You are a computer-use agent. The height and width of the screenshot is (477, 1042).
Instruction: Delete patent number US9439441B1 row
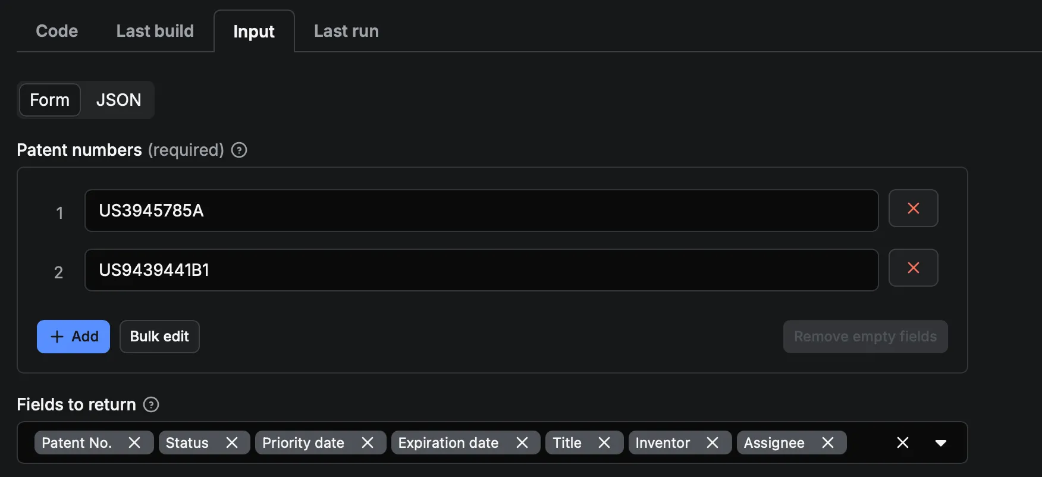click(913, 268)
